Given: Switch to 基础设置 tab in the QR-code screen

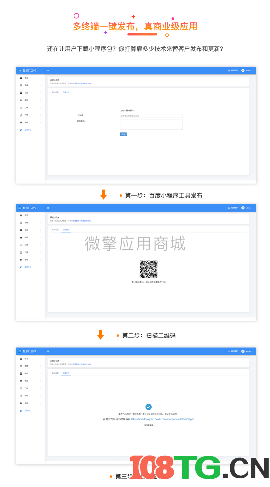Looking at the screenshot, I should tap(55, 230).
